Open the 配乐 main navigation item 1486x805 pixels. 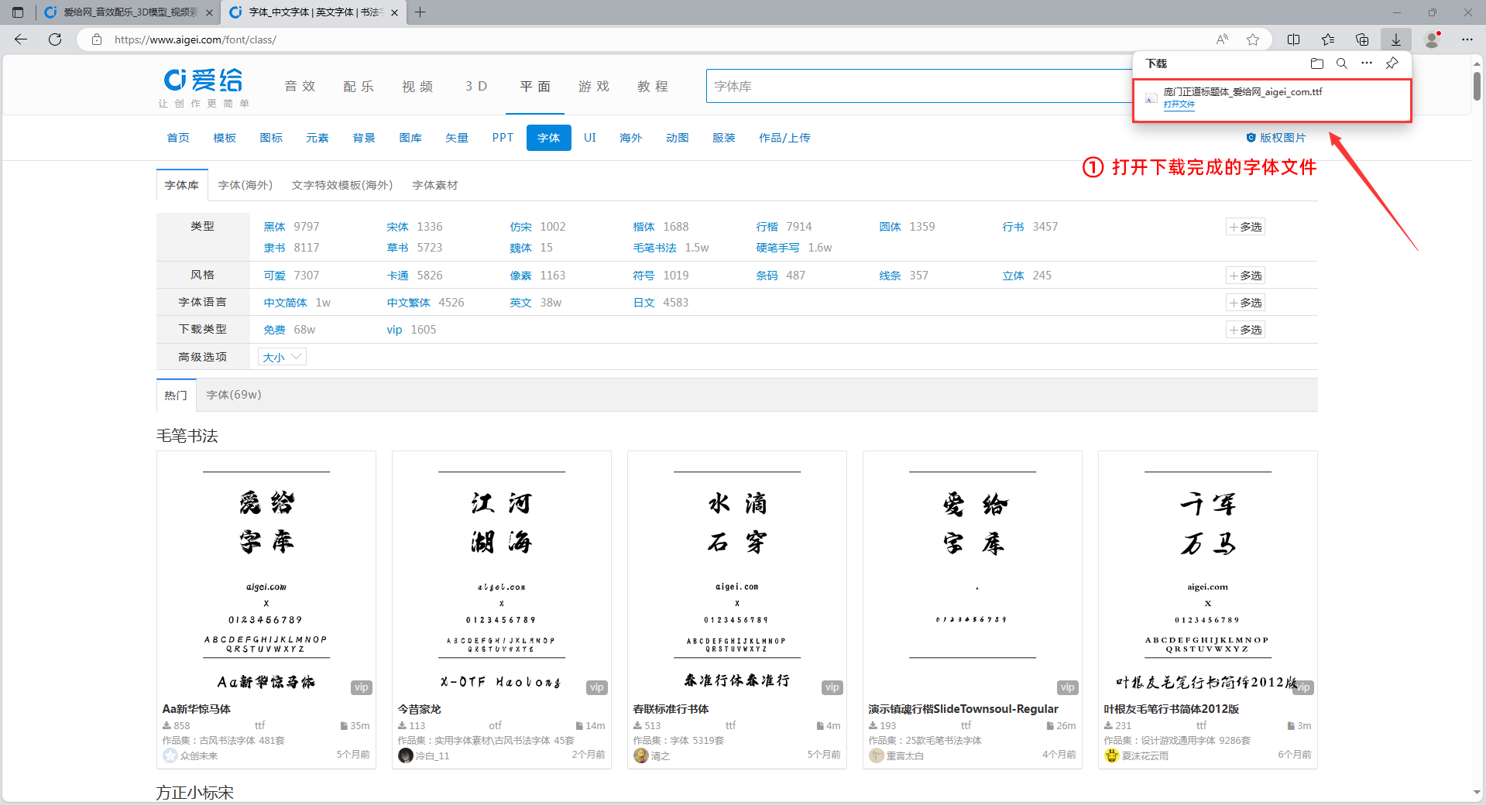pyautogui.click(x=359, y=87)
